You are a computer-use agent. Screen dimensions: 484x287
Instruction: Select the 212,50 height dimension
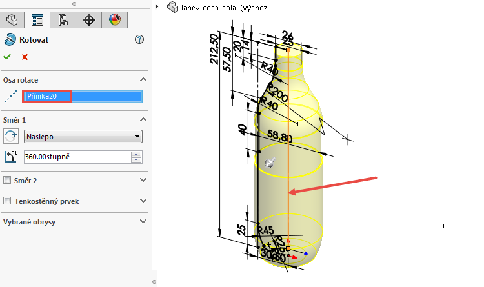coord(214,49)
